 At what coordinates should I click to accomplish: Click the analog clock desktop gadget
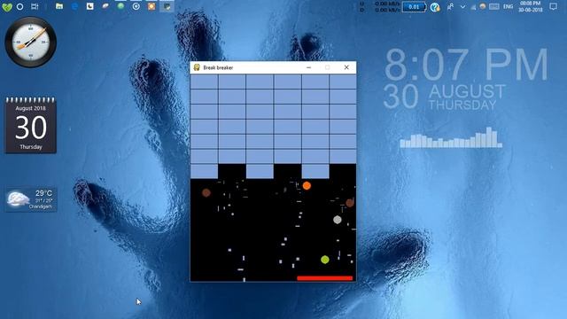[30, 42]
